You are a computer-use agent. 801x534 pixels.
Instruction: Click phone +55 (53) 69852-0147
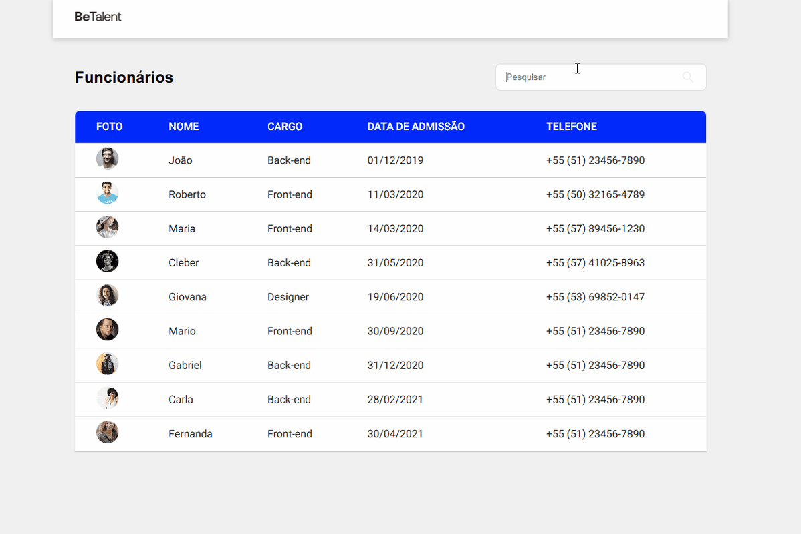[595, 297]
